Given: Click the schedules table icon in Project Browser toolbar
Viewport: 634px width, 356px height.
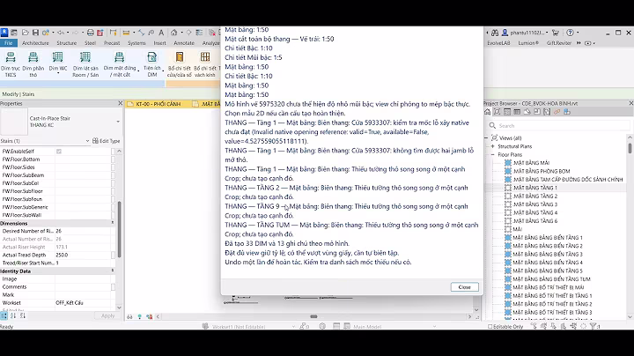Looking at the screenshot, I should click(x=517, y=112).
